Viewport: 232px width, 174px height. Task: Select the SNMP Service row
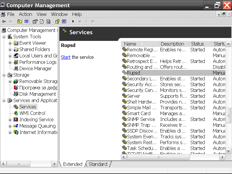(x=173, y=119)
